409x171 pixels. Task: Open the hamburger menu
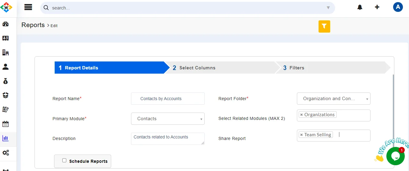pos(28,7)
